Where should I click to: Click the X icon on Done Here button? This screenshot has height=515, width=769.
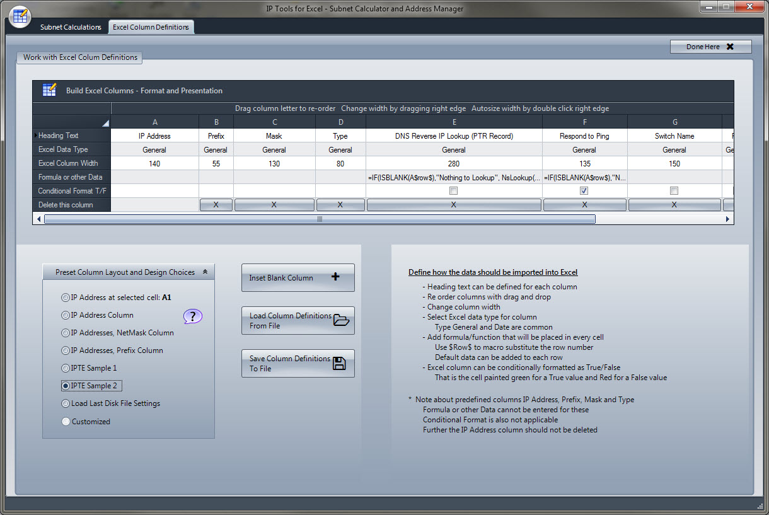pyautogui.click(x=730, y=47)
